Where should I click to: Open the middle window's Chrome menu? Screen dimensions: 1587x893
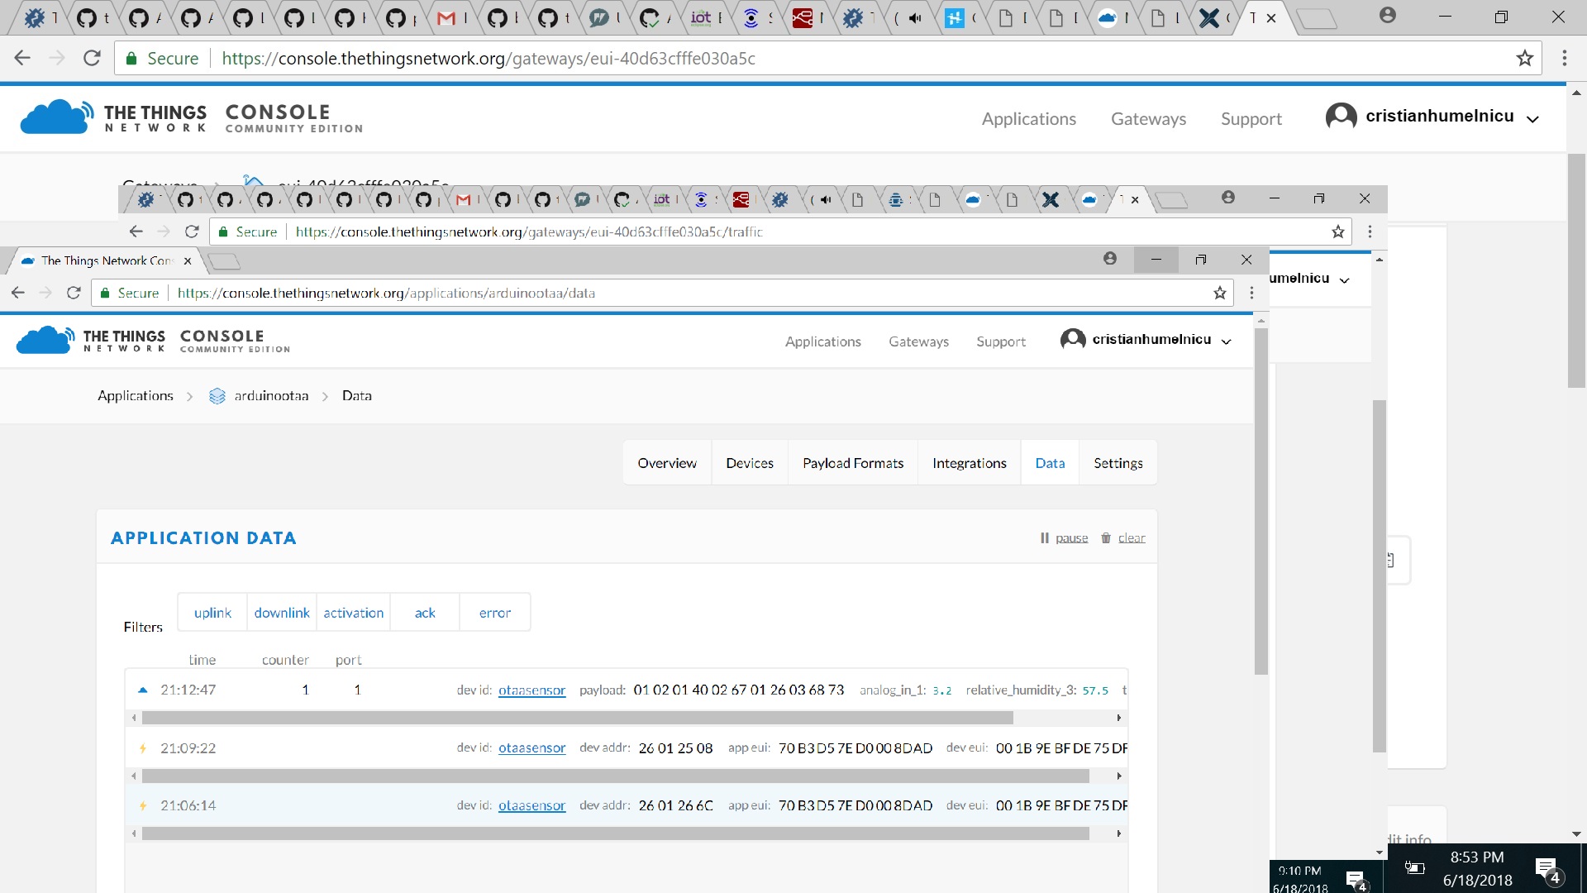click(1370, 232)
